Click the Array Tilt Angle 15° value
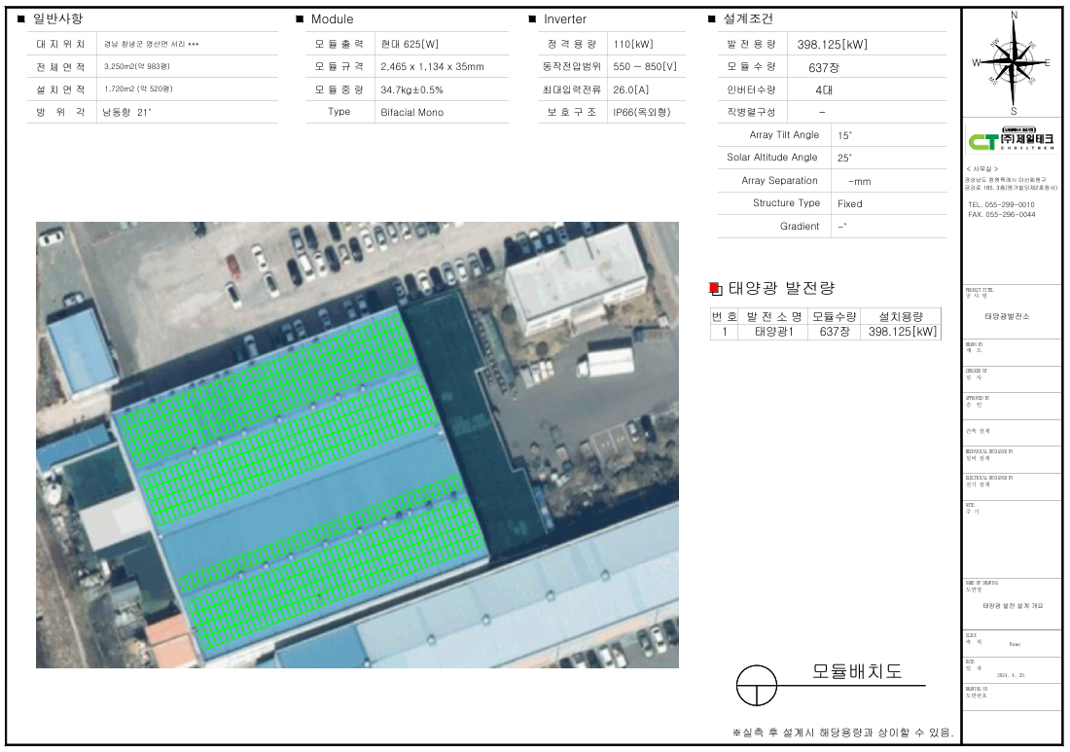This screenshot has height=752, width=1070. click(x=844, y=135)
